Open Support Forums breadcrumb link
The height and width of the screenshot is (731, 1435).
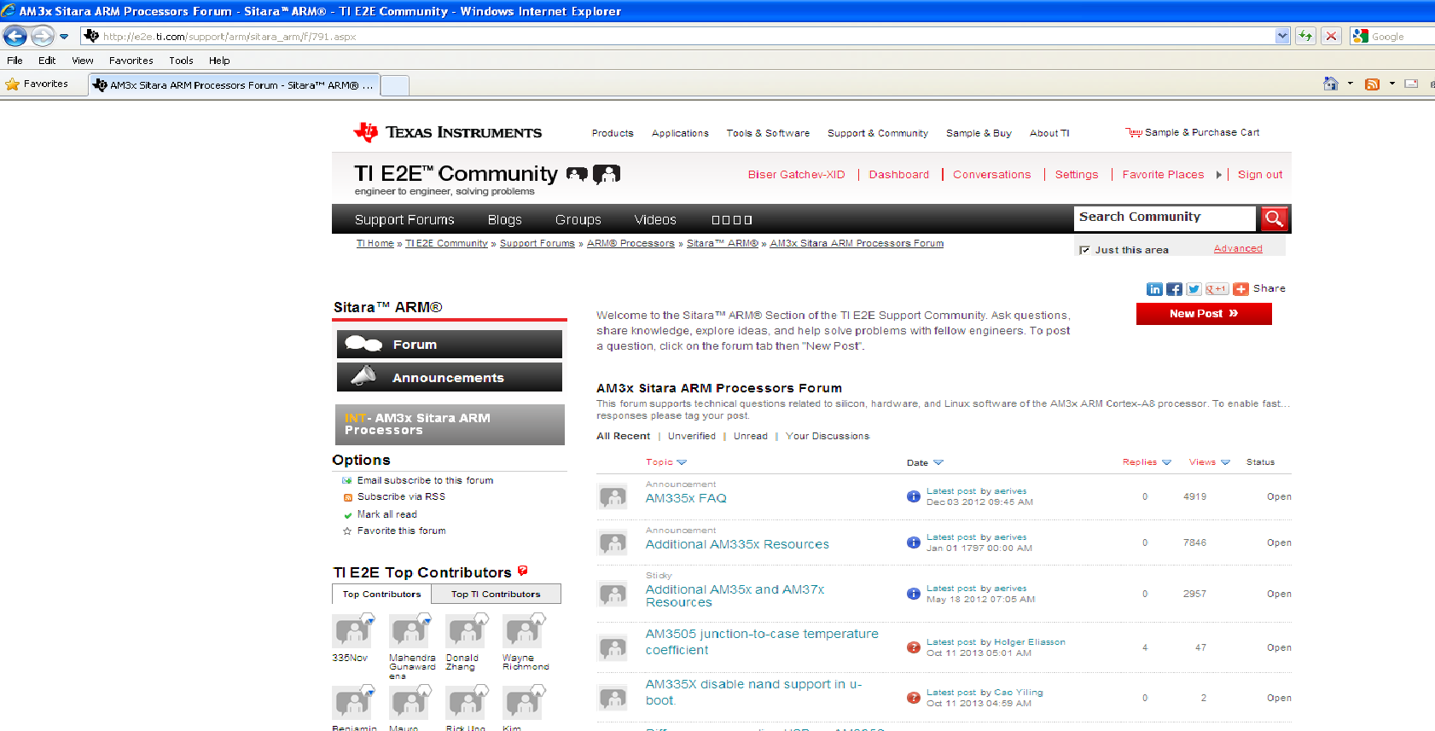[x=537, y=243]
